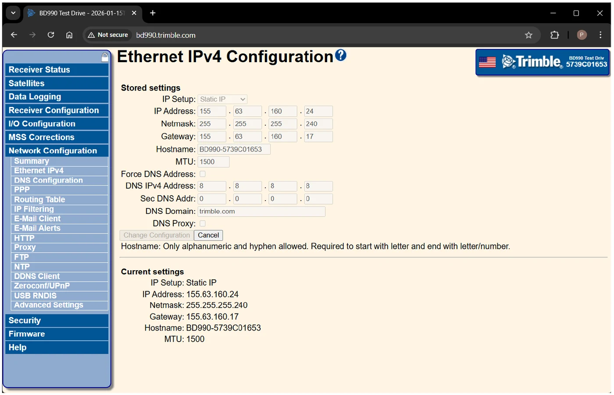The height and width of the screenshot is (395, 614).
Task: Go back using the browser back arrow
Action: pyautogui.click(x=14, y=35)
